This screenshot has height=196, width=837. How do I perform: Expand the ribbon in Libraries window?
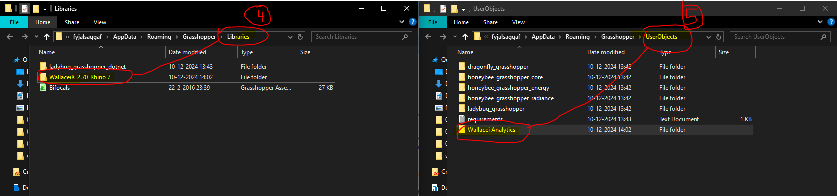402,22
